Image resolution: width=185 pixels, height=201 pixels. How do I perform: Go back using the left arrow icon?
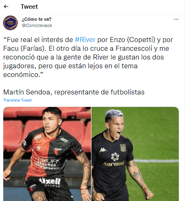tap(6, 6)
